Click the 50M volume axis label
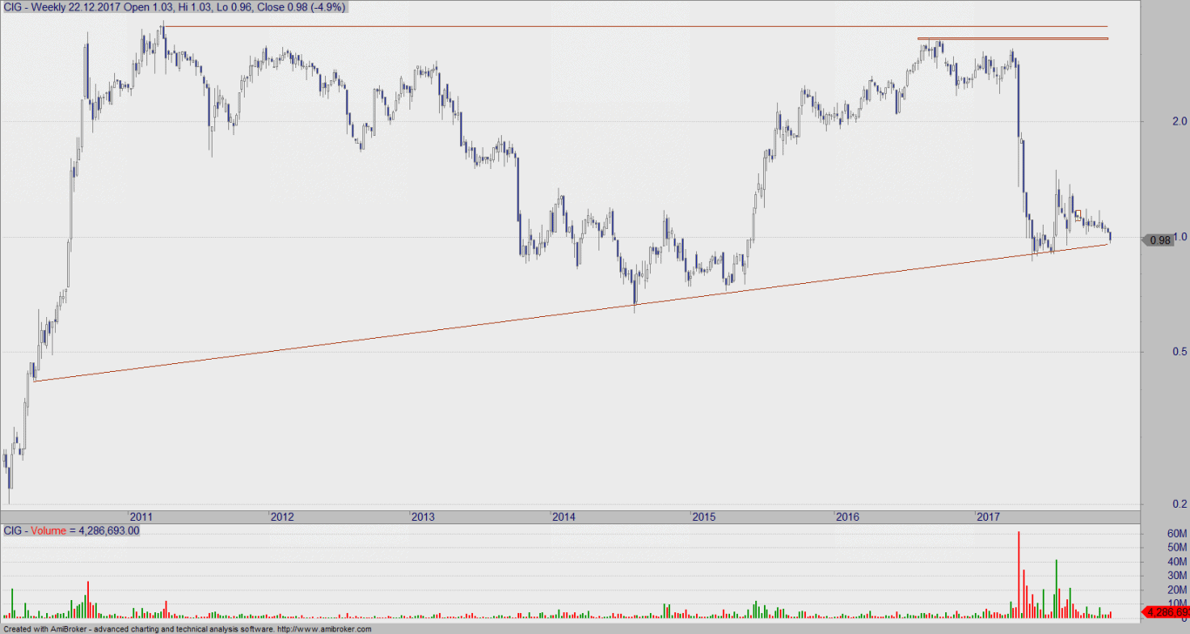The image size is (1190, 634). [x=1178, y=548]
